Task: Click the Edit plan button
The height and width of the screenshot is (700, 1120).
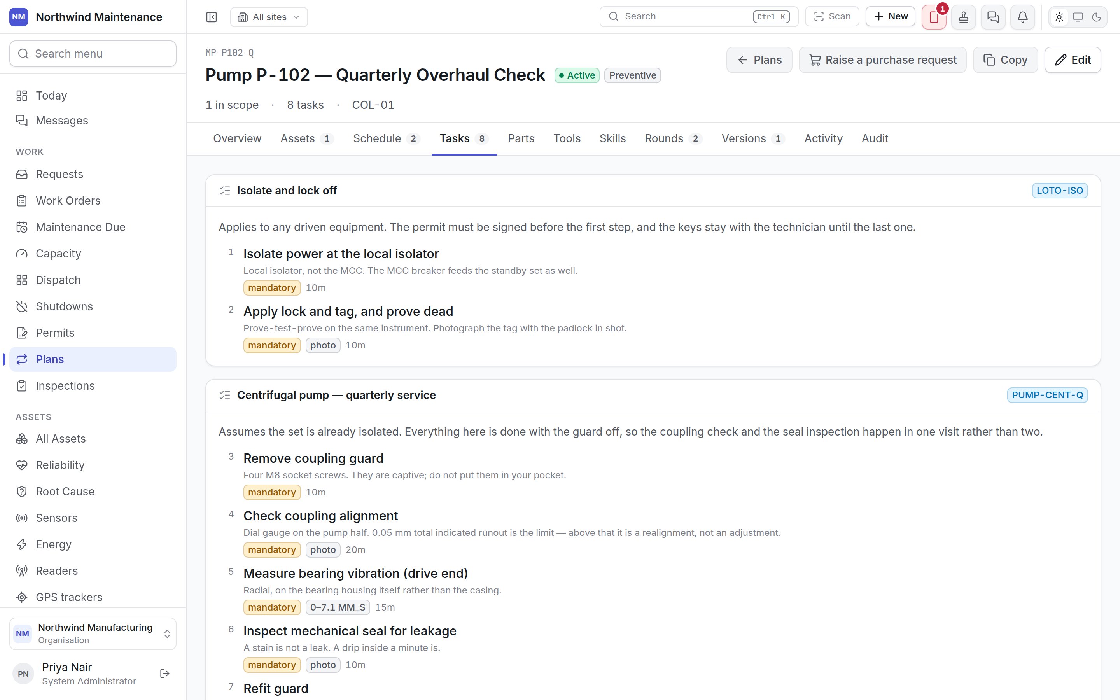Action: 1073,60
